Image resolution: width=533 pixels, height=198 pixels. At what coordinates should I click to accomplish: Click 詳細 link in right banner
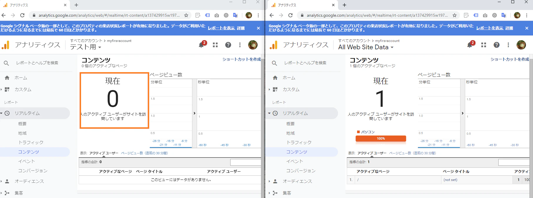click(509, 28)
